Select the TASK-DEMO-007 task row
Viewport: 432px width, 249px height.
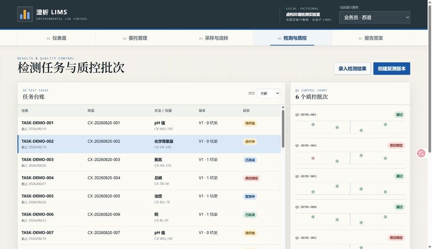pyautogui.click(x=149, y=236)
